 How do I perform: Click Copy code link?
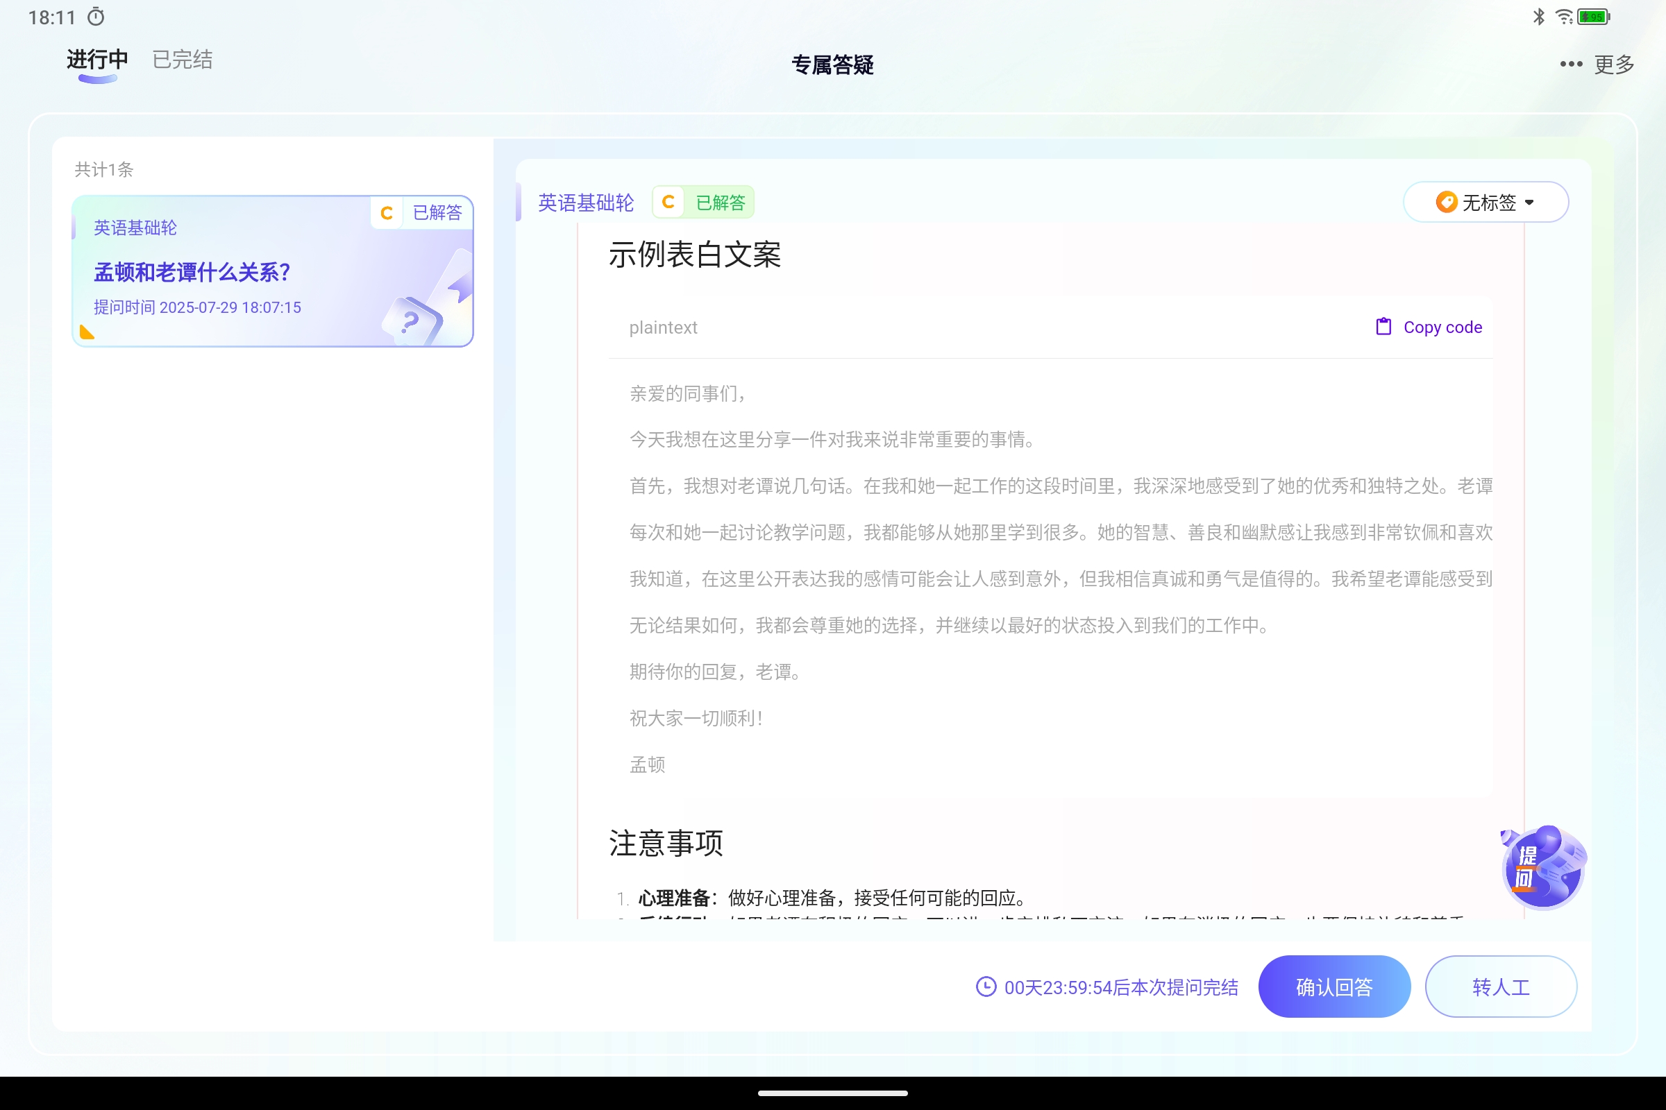(1442, 327)
